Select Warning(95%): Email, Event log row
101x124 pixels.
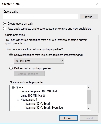(x=44, y=108)
